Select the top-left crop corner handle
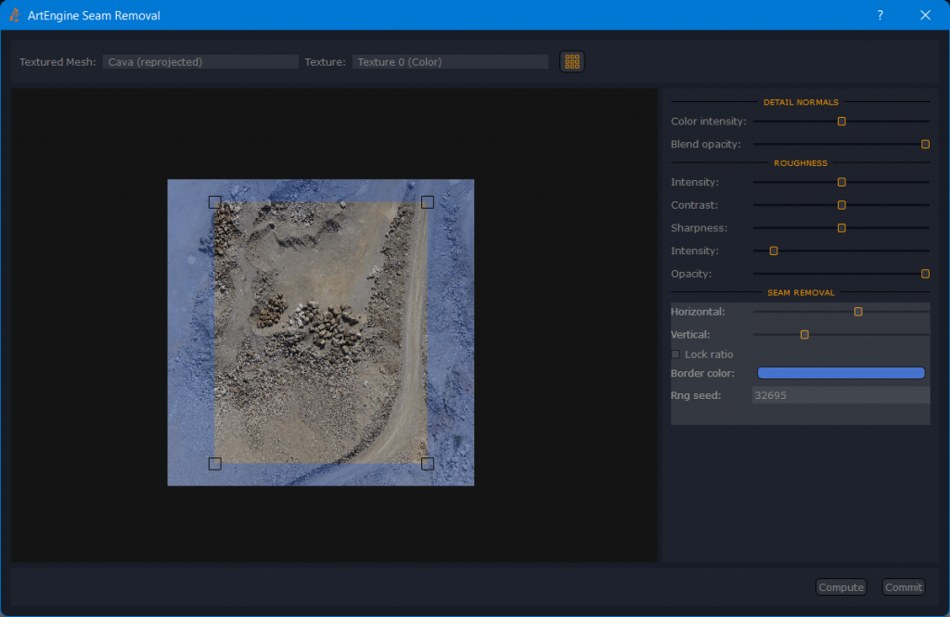Screen dimensions: 950x617 215,201
